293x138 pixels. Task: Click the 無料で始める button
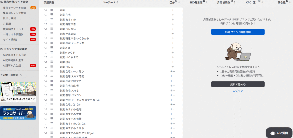[x=238, y=84]
